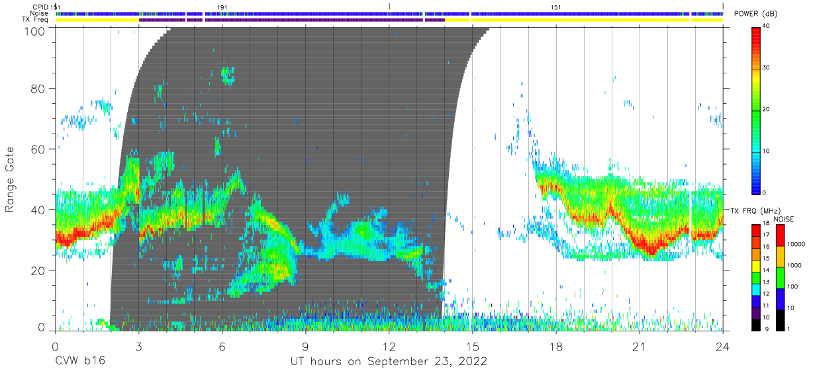Click the UT hours on September 23, 2022 title
The image size is (813, 375).
(x=389, y=361)
